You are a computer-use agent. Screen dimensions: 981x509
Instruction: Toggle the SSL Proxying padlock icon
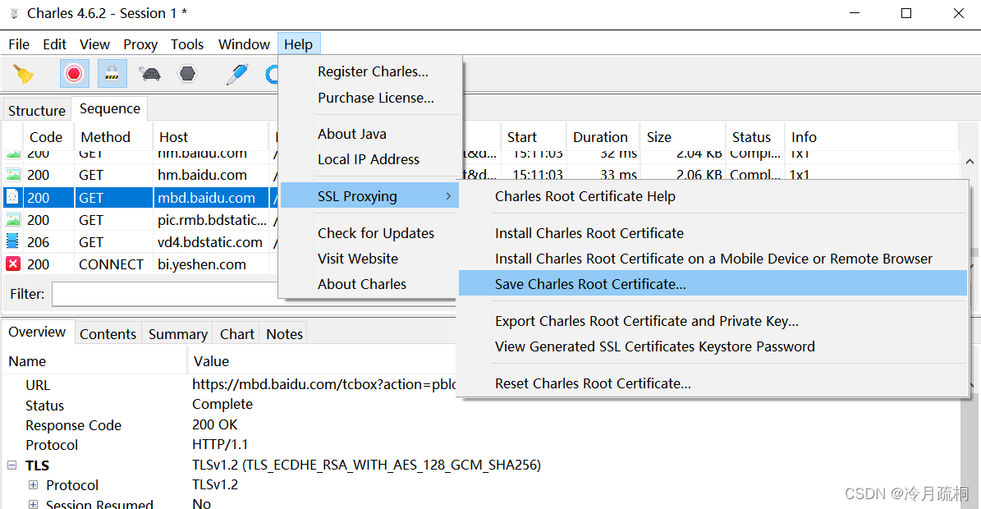click(112, 74)
